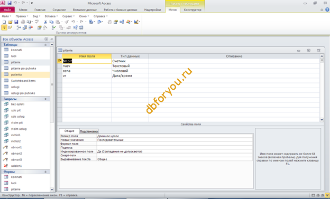
Task: Select the Общие properties tab
Action: coord(69,131)
